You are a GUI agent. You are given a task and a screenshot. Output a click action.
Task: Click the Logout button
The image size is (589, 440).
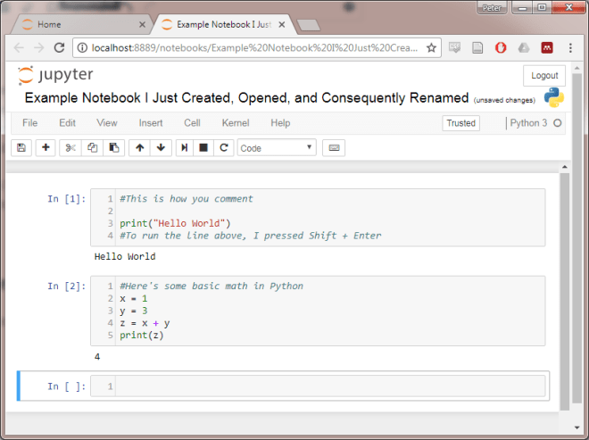pyautogui.click(x=544, y=76)
